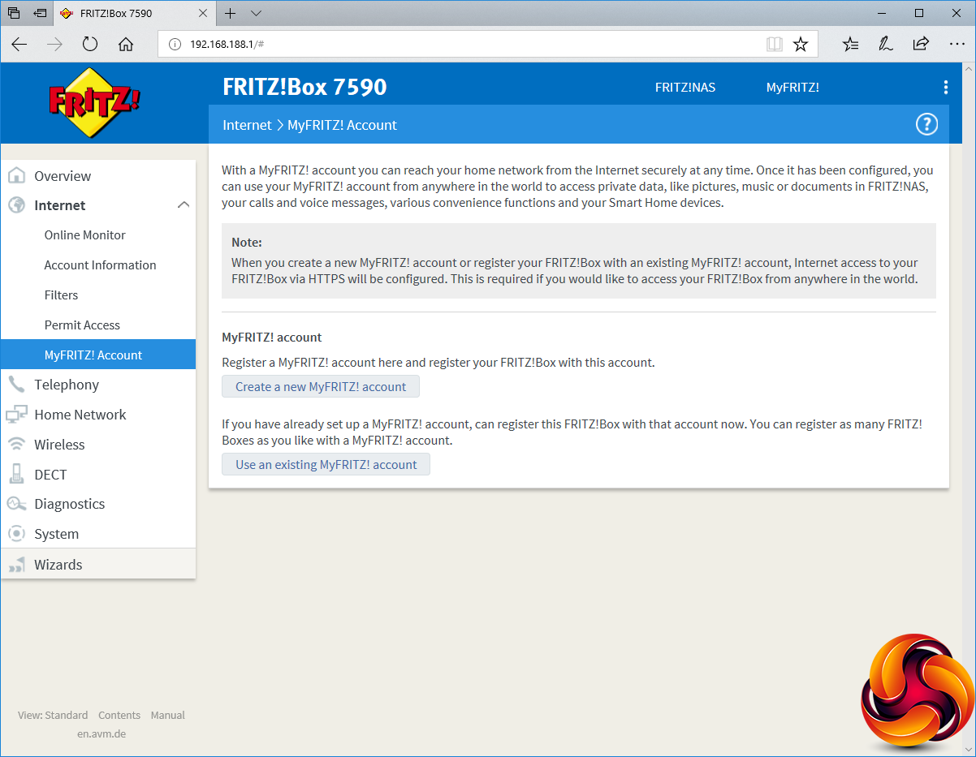The width and height of the screenshot is (976, 757).
Task: Click the System gear icon
Action: tap(16, 534)
